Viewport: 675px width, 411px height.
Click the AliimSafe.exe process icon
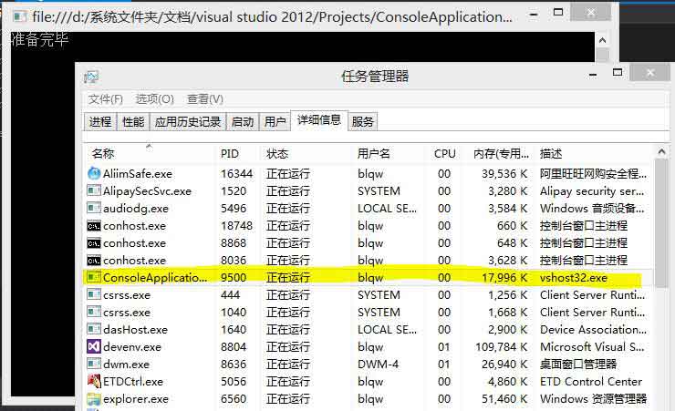[x=94, y=174]
